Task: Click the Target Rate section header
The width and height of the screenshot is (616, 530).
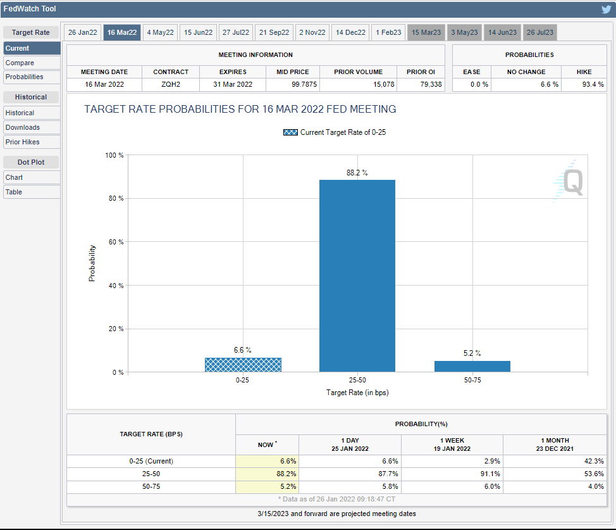Action: 31,32
